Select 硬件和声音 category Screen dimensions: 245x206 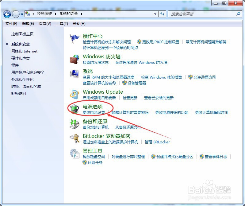pos(21,58)
